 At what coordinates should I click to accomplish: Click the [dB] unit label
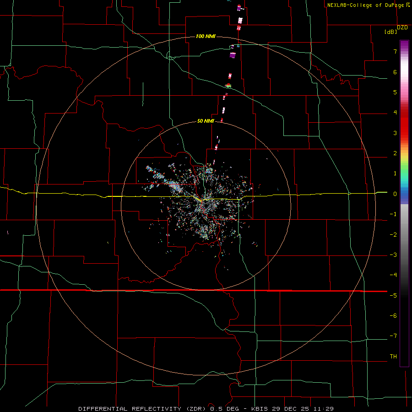(390, 32)
